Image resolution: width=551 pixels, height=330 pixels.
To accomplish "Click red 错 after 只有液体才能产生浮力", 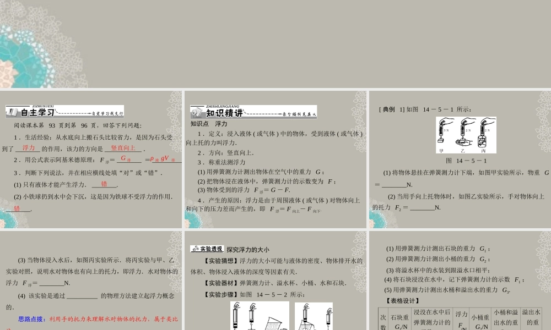I will (104, 184).
